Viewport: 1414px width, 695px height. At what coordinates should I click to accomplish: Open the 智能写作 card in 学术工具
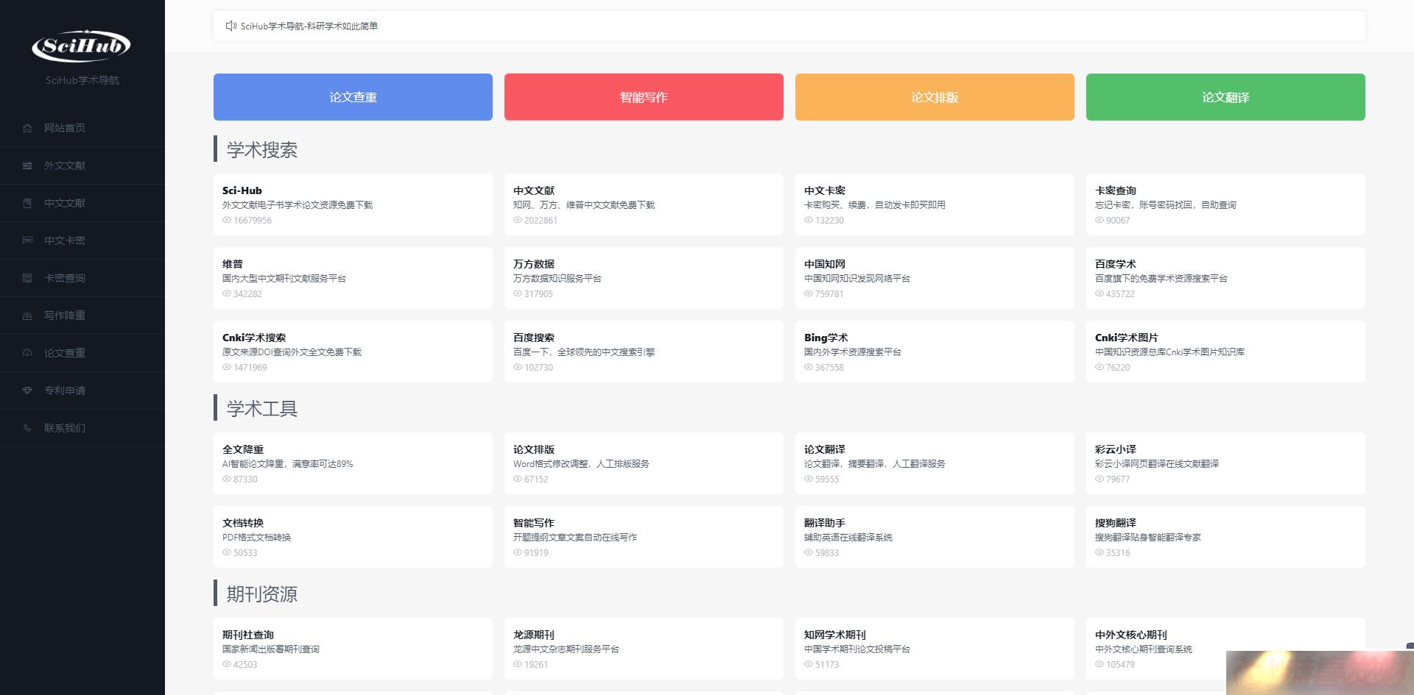pos(644,537)
